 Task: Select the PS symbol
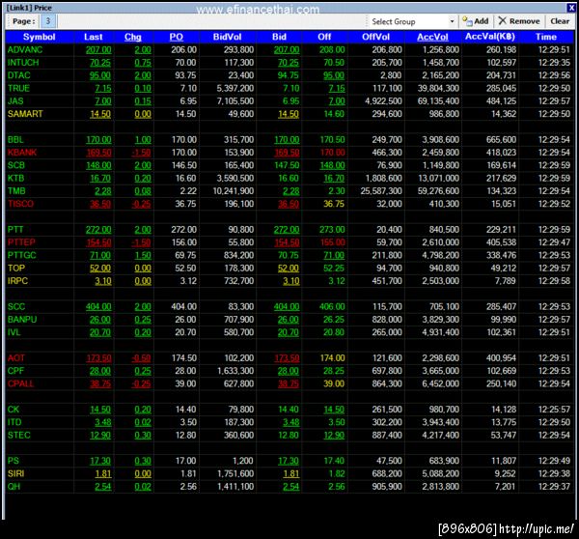point(13,462)
